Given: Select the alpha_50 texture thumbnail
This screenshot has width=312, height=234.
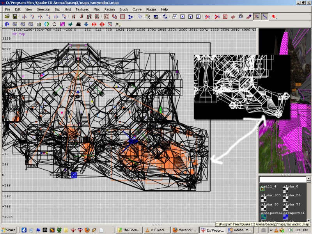Looking at the screenshot, I should [264, 208].
